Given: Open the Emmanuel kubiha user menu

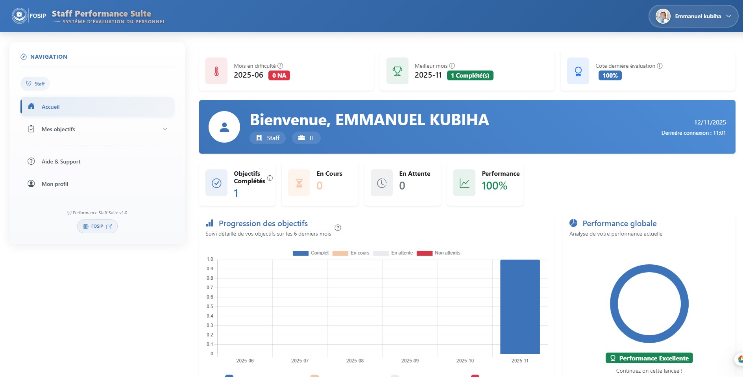Looking at the screenshot, I should pos(693,16).
